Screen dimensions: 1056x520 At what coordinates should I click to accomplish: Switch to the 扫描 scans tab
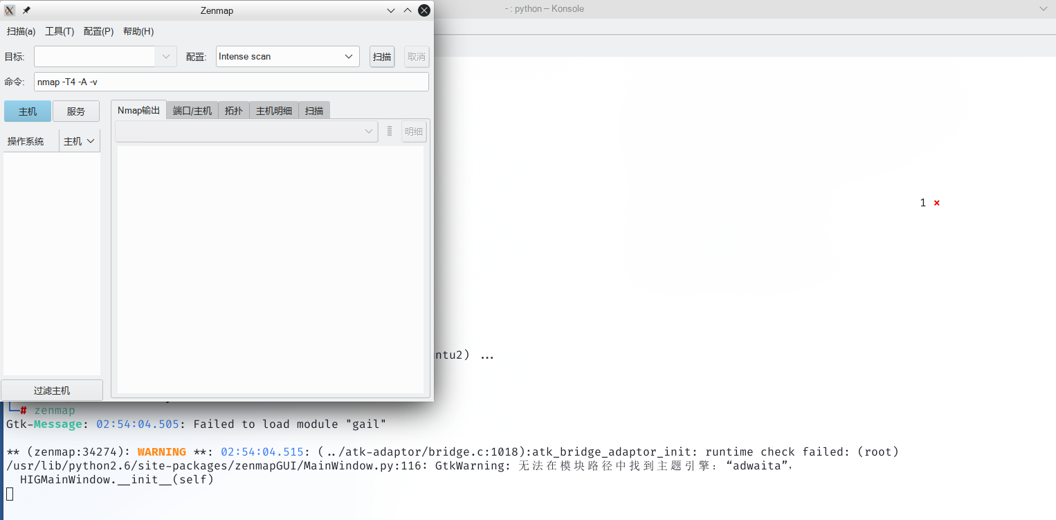314,111
